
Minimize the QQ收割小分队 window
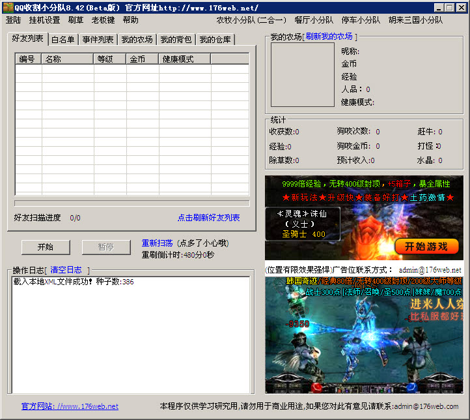tap(439, 8)
